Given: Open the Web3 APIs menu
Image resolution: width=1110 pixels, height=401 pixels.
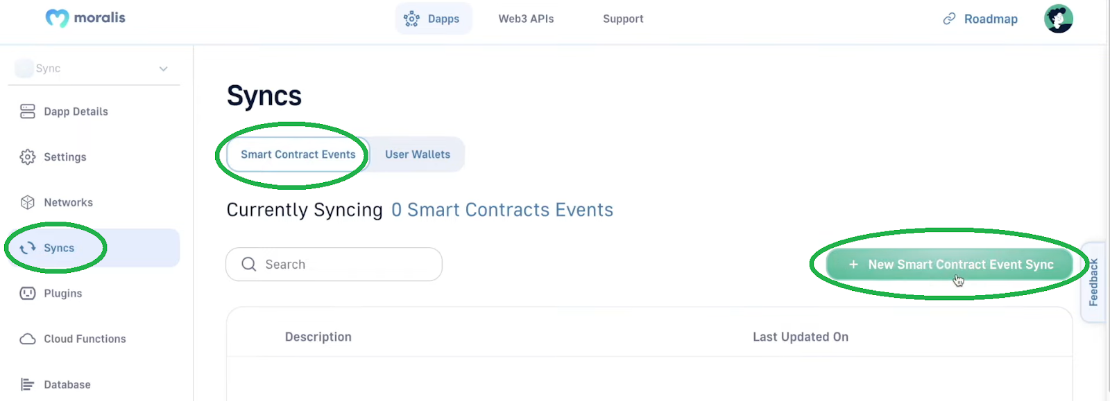Looking at the screenshot, I should [526, 19].
